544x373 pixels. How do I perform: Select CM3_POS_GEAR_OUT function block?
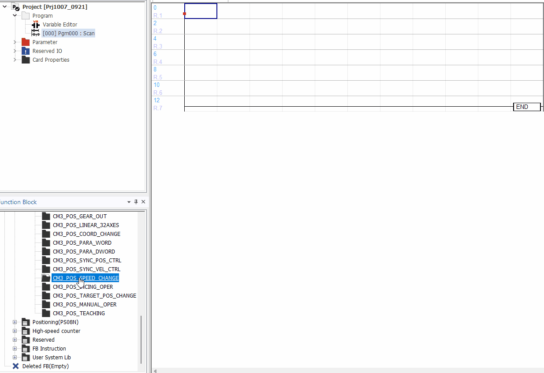79,216
